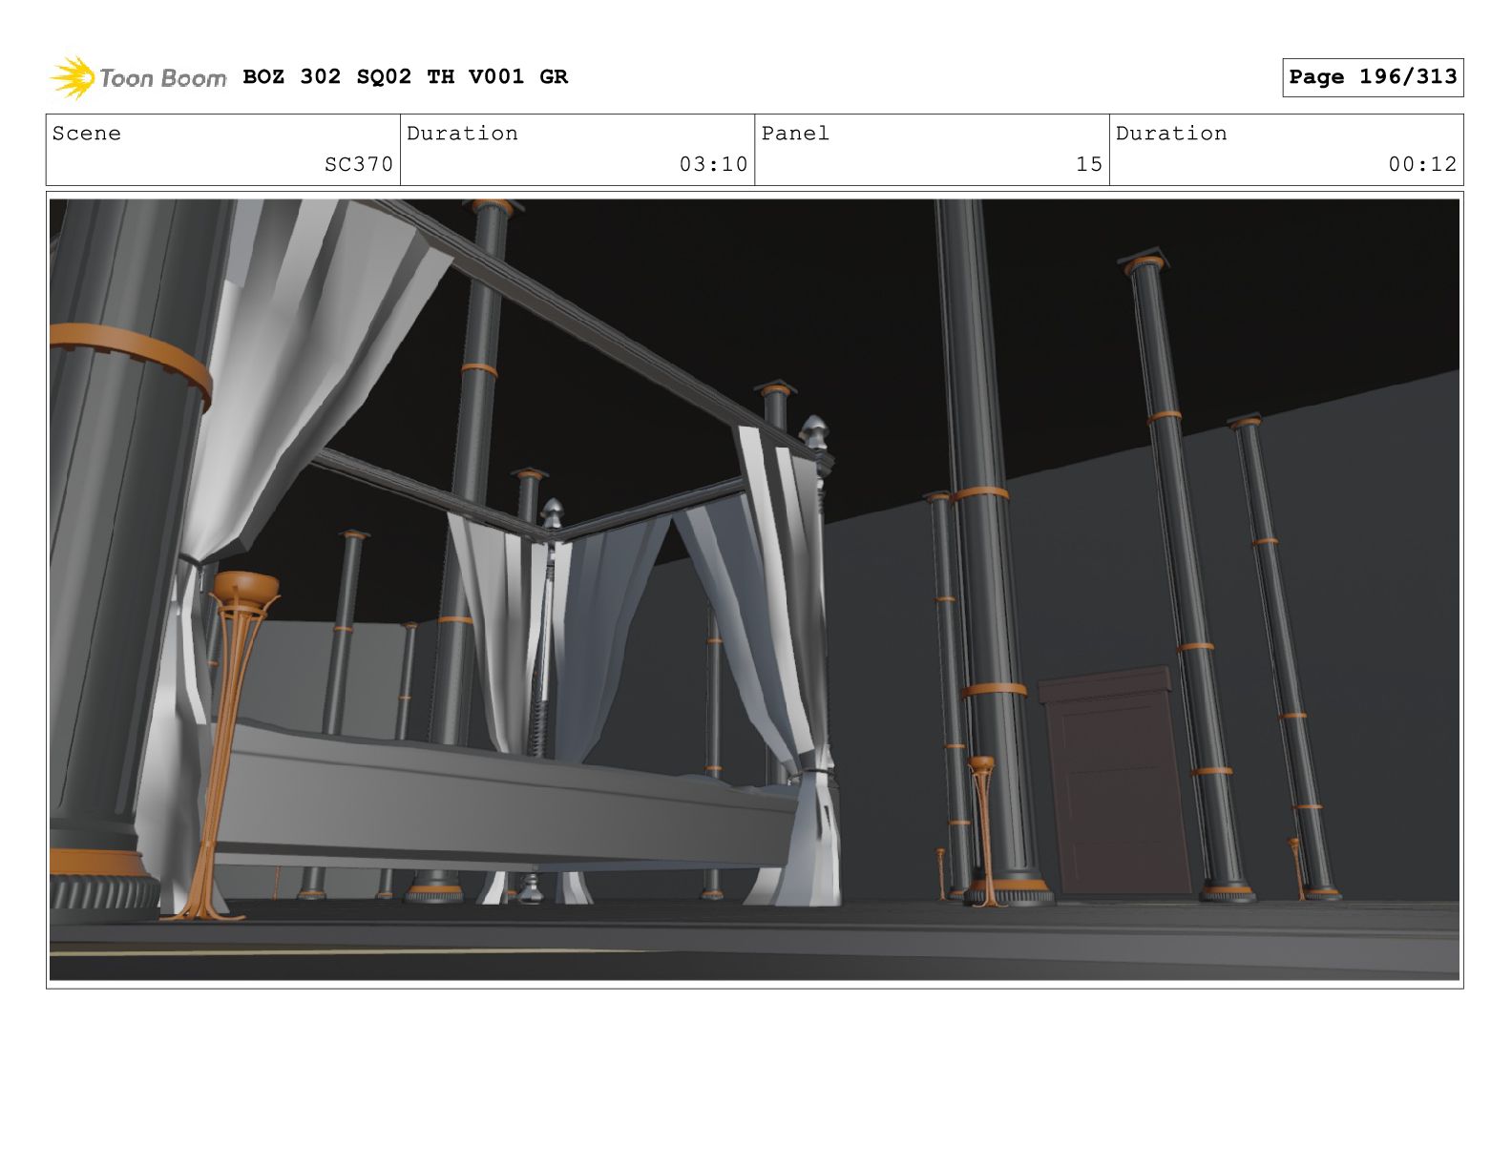Click the Panel header label
This screenshot has width=1512, height=1168.
coord(795,134)
